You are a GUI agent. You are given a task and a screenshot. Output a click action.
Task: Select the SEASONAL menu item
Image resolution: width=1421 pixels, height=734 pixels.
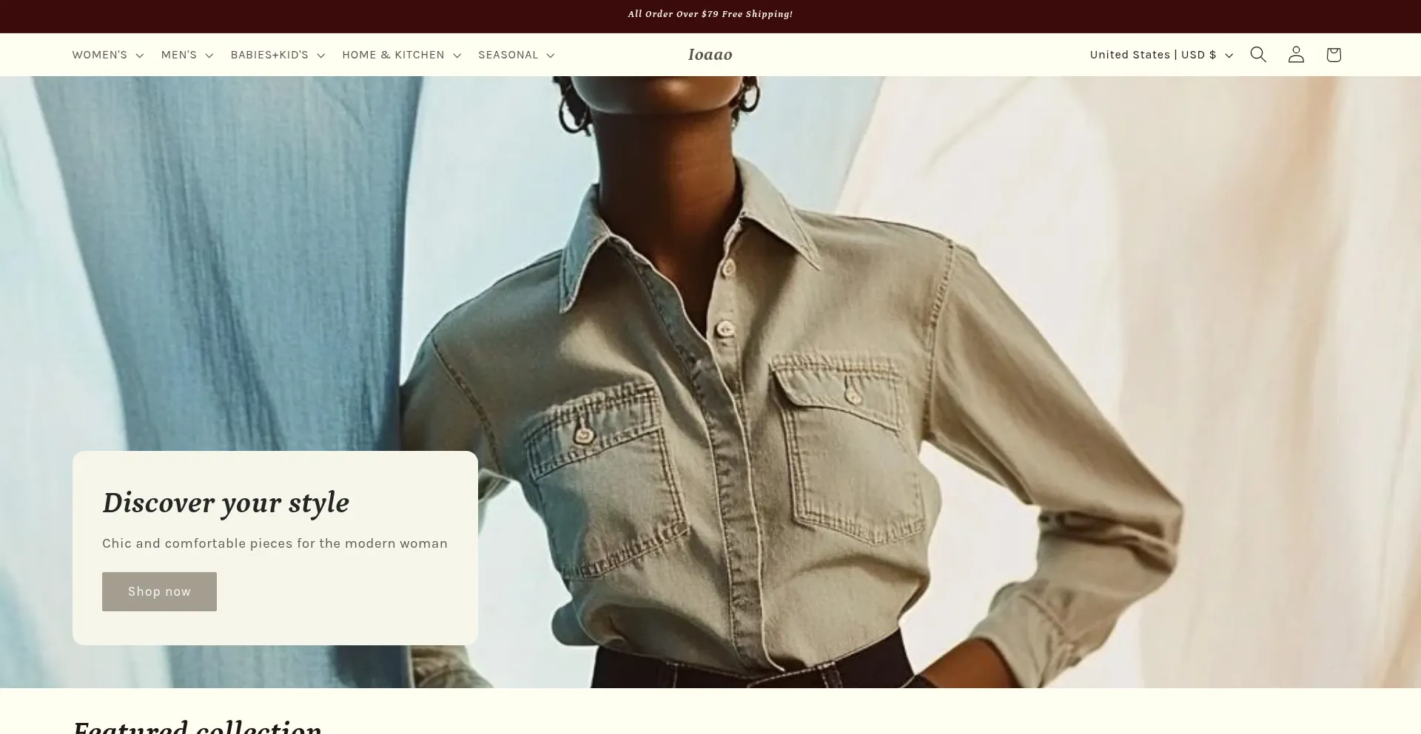pyautogui.click(x=508, y=55)
